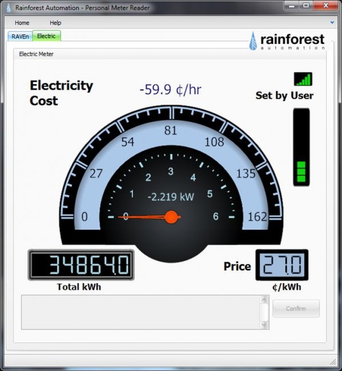Screen dimensions: 342x371
Task: Click the orange gauge needle hub
Action: (171, 217)
